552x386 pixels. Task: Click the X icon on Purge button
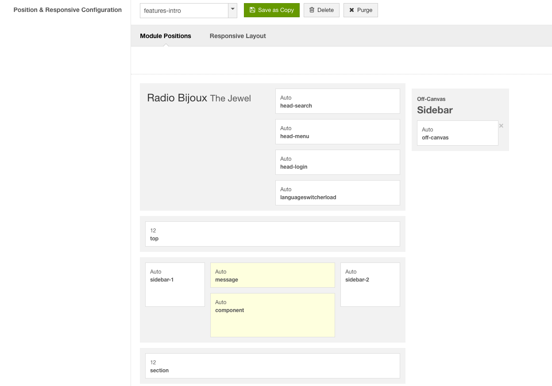tap(351, 10)
